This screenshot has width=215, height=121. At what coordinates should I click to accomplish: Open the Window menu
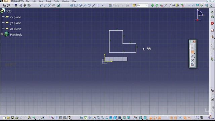tap(66, 1)
